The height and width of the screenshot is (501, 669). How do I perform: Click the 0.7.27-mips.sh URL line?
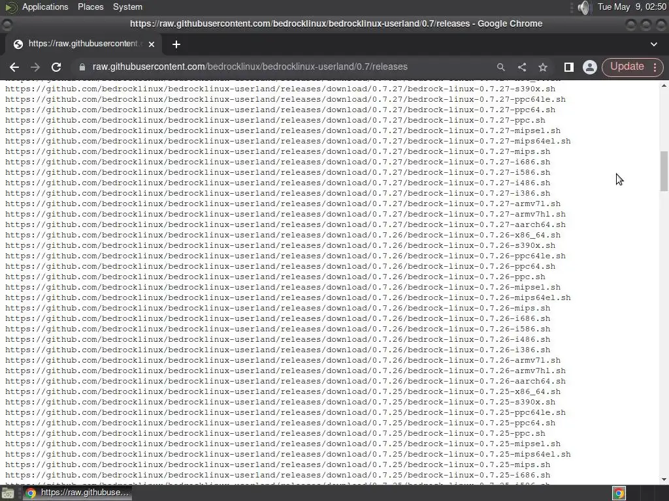pos(278,151)
